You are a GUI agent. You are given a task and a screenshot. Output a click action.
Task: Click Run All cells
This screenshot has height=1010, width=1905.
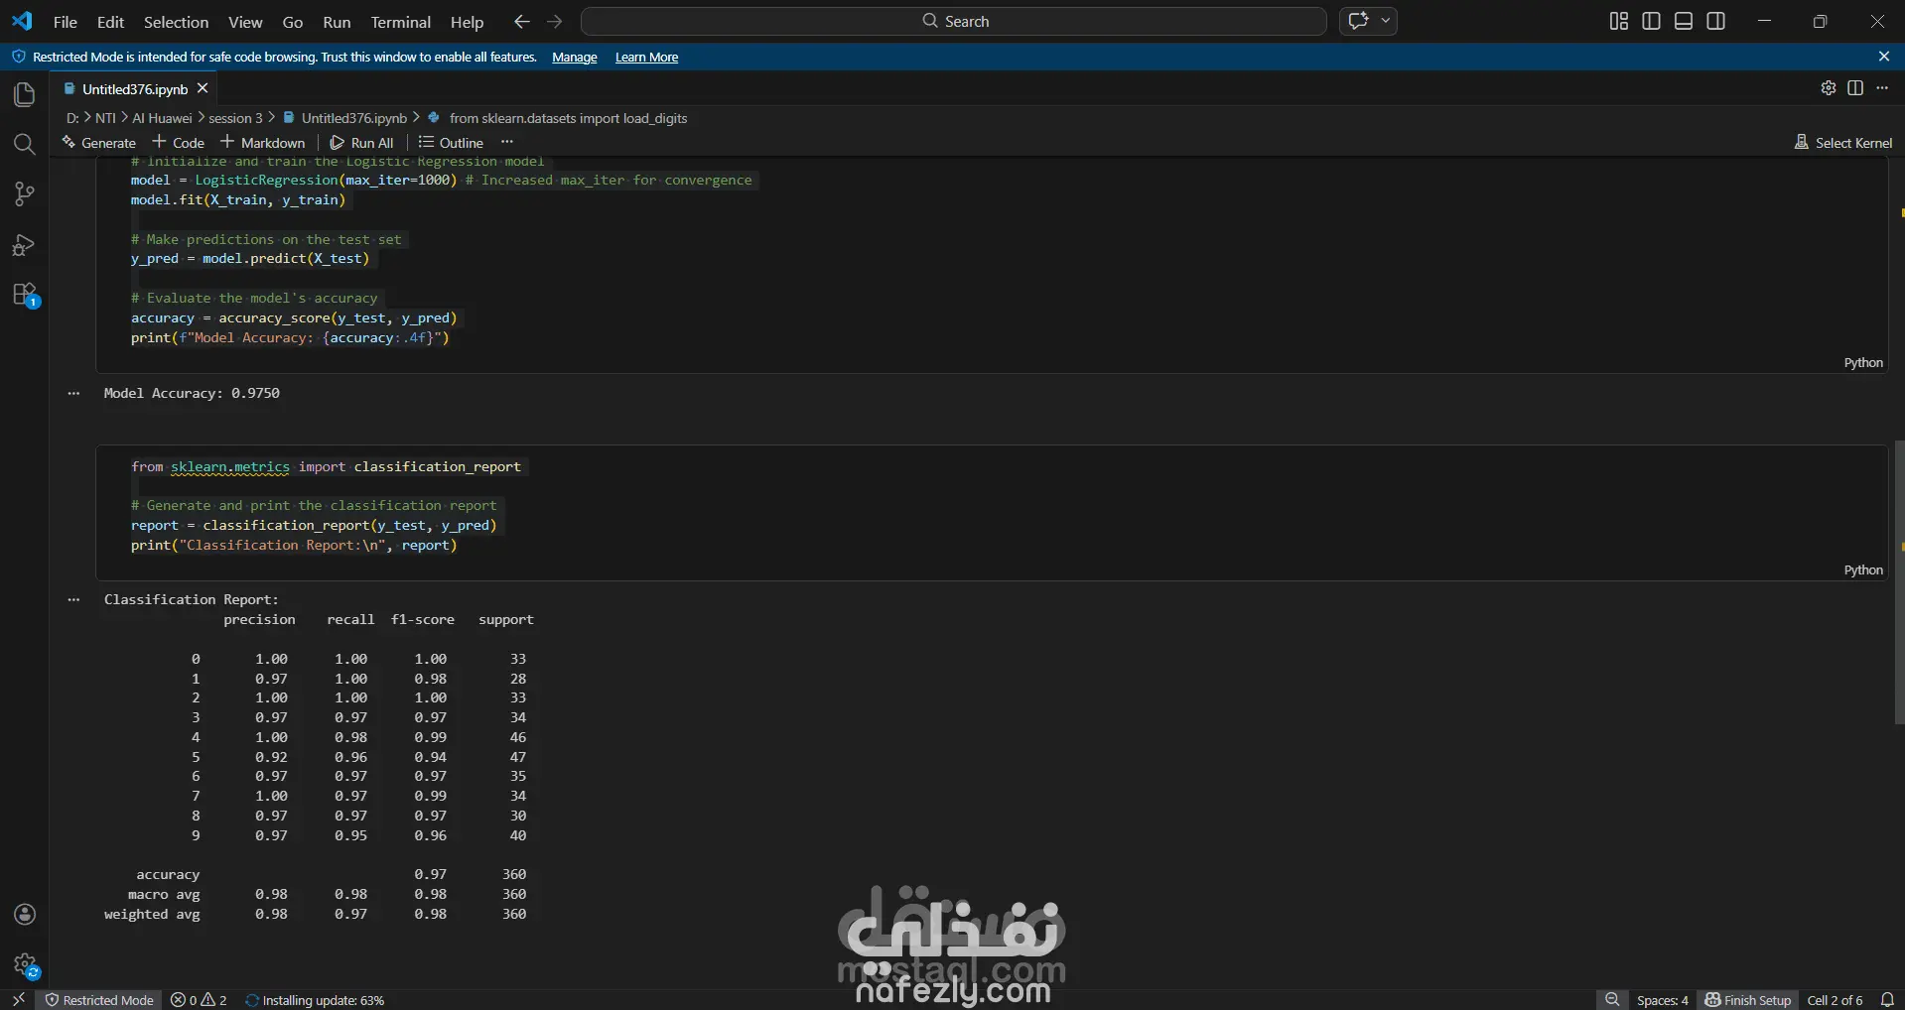[362, 142]
